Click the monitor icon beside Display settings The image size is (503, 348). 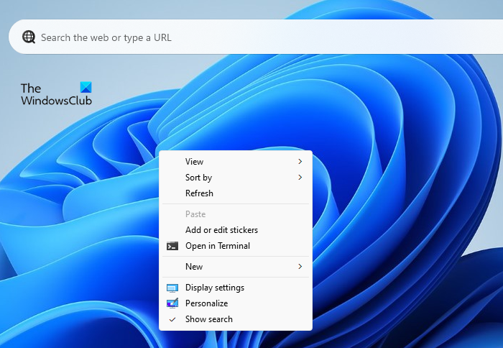(x=172, y=288)
